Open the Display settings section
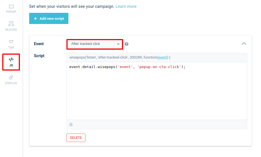Viewport: 261px width, 157px height. point(11,80)
